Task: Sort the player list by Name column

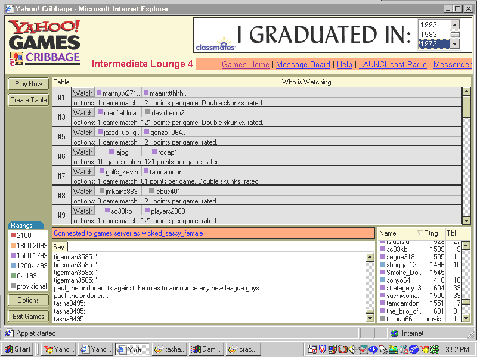Action: point(400,233)
